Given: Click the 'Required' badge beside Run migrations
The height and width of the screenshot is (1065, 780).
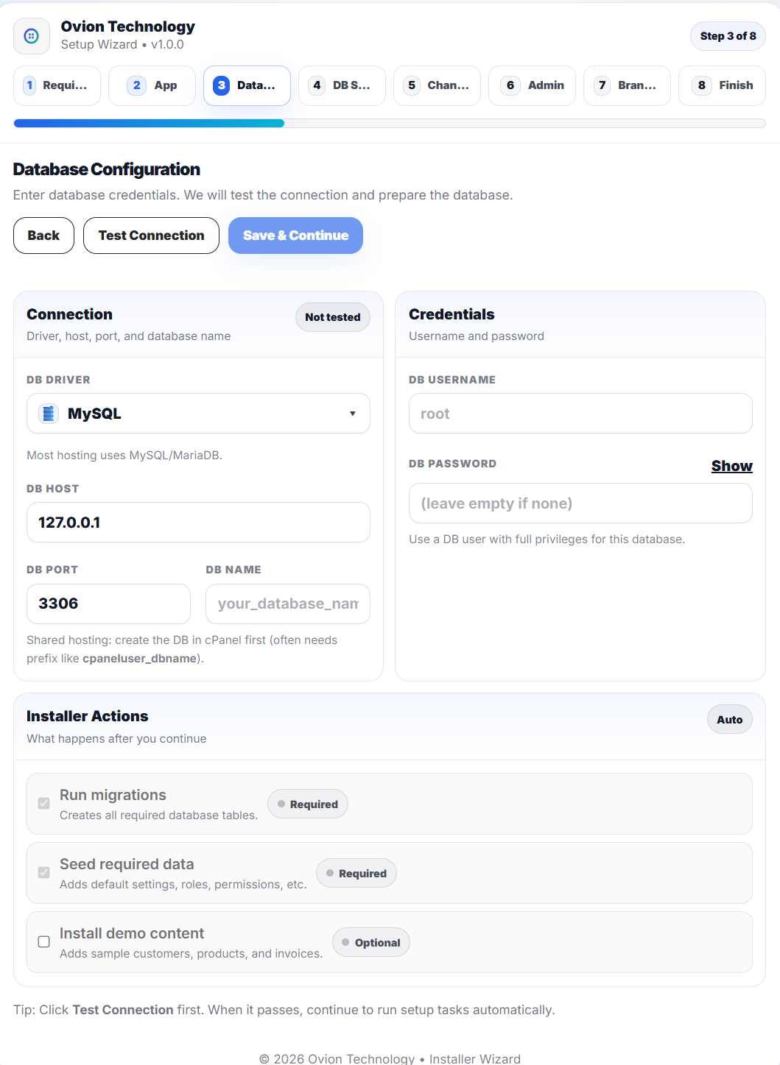Looking at the screenshot, I should click(x=308, y=804).
